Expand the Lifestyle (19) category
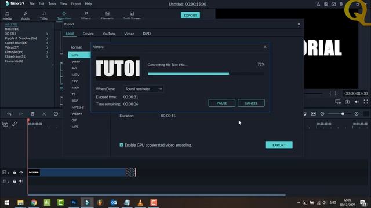Image resolution: width=371 pixels, height=208 pixels. [47, 52]
